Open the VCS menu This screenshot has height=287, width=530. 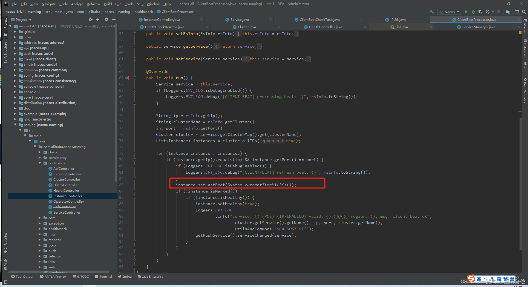click(140, 4)
